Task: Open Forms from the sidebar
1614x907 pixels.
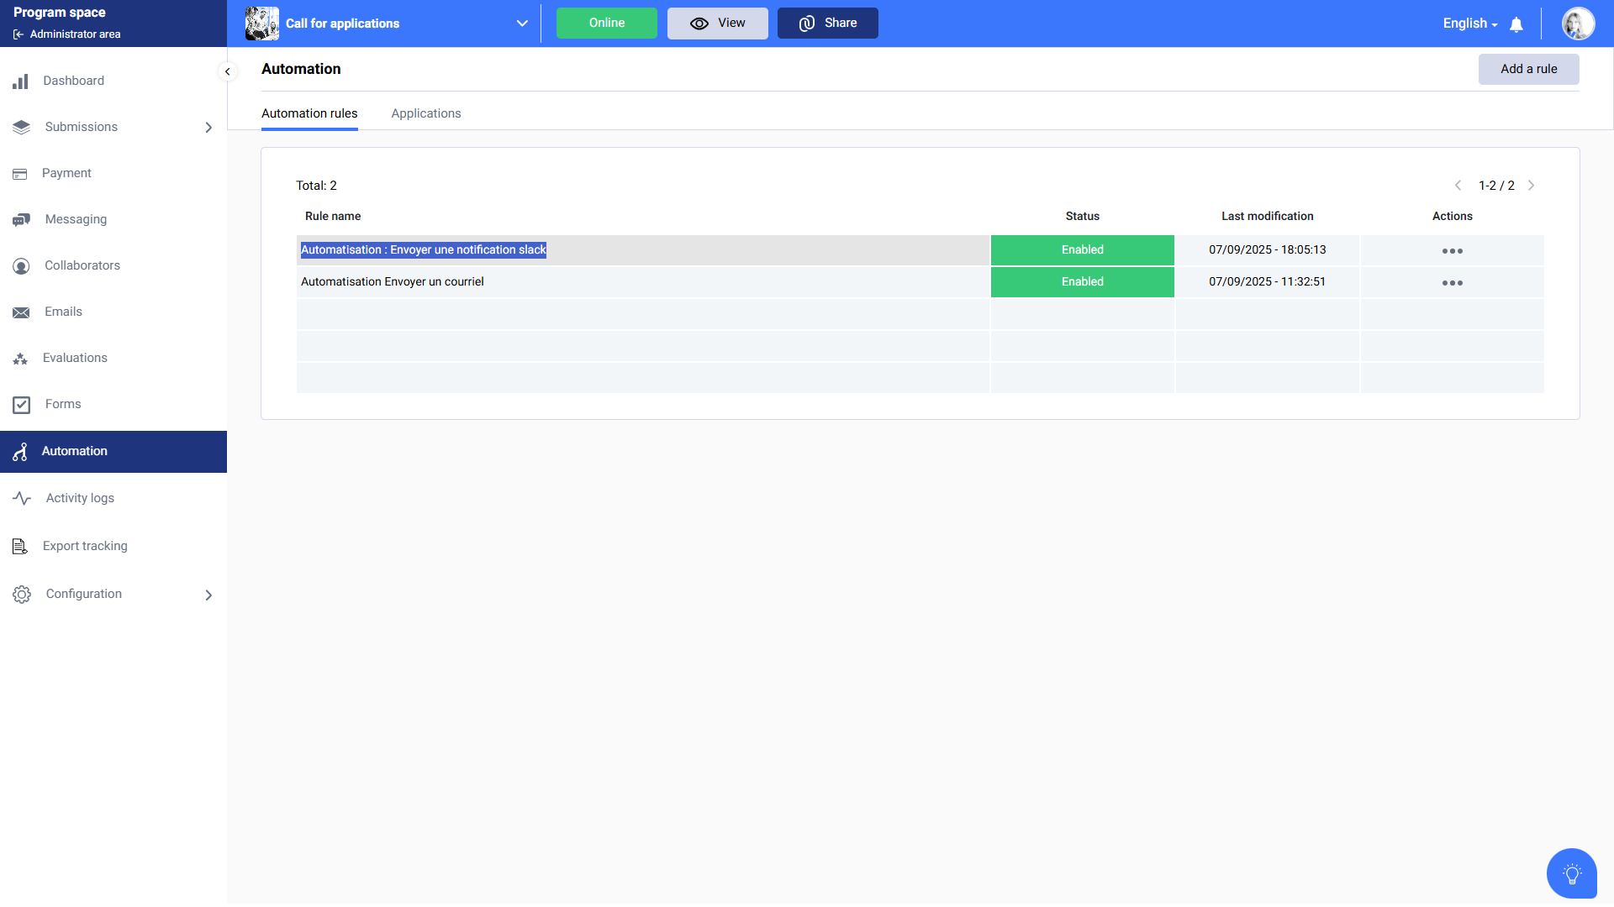Action: point(63,404)
